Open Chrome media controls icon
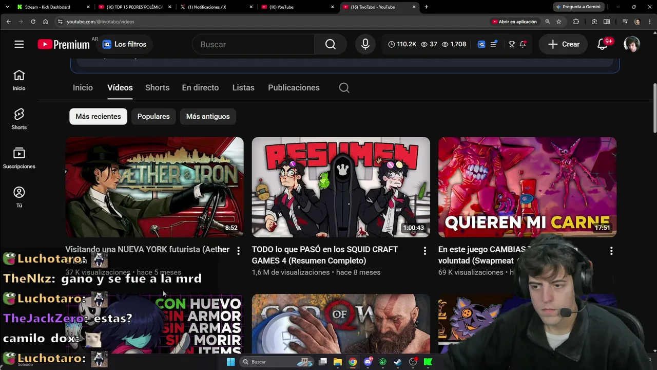 pyautogui.click(x=625, y=22)
